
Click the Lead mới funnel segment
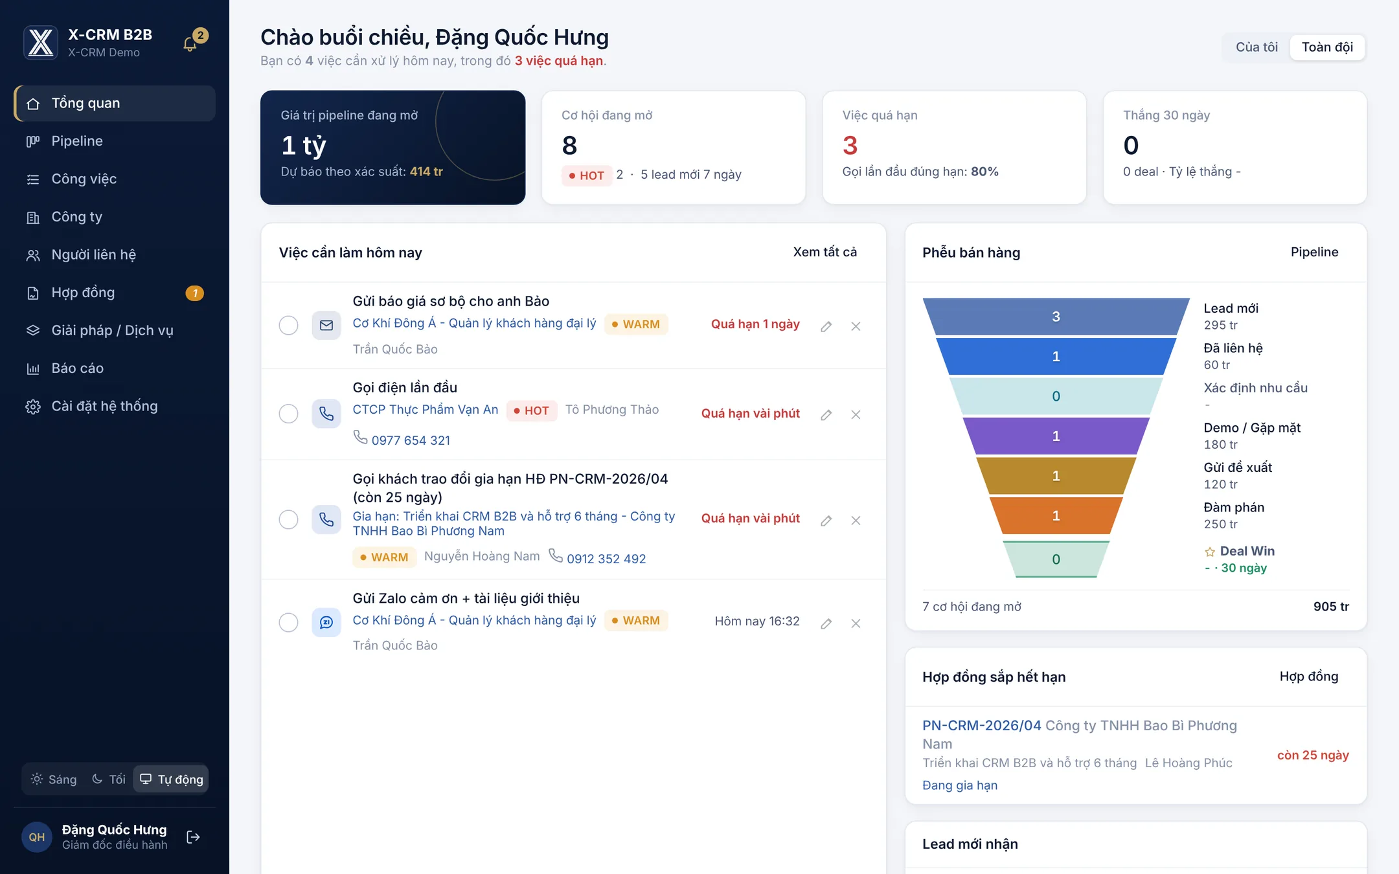coord(1056,317)
